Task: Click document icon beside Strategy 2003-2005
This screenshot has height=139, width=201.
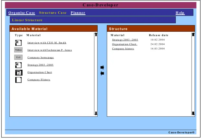Action: point(18,65)
